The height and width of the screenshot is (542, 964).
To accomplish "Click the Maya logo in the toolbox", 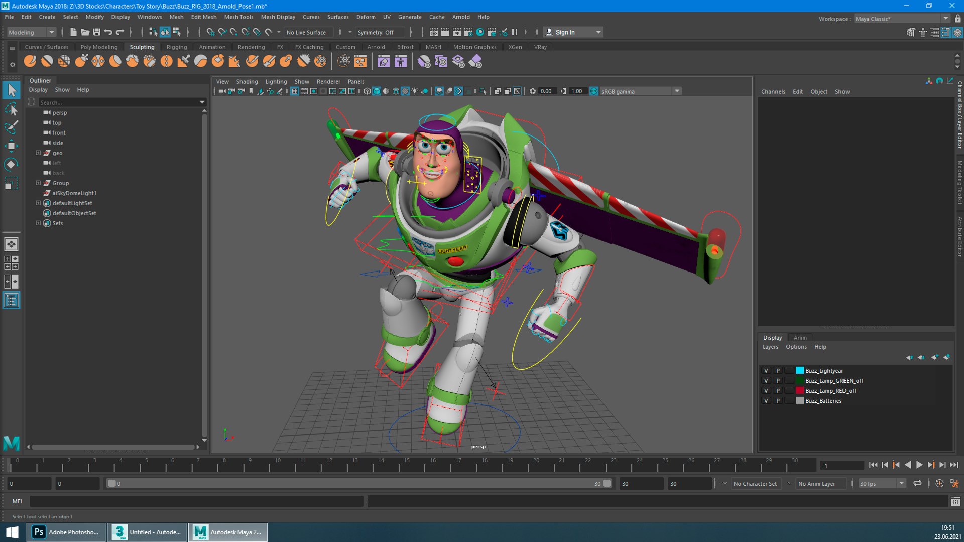I will click(x=11, y=443).
